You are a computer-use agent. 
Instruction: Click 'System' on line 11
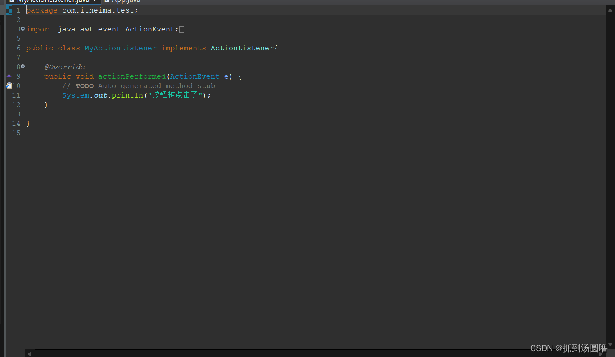[76, 95]
